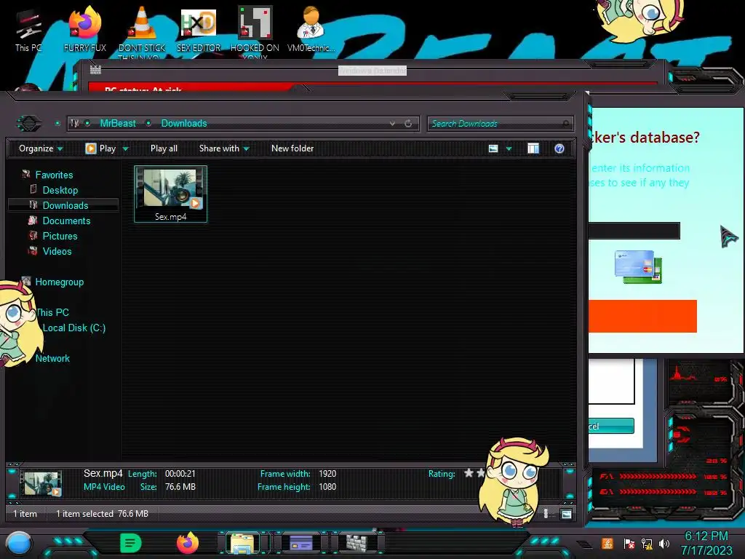Image resolution: width=745 pixels, height=559 pixels.
Task: Open the address bar history dropdown chevron
Action: tap(392, 124)
